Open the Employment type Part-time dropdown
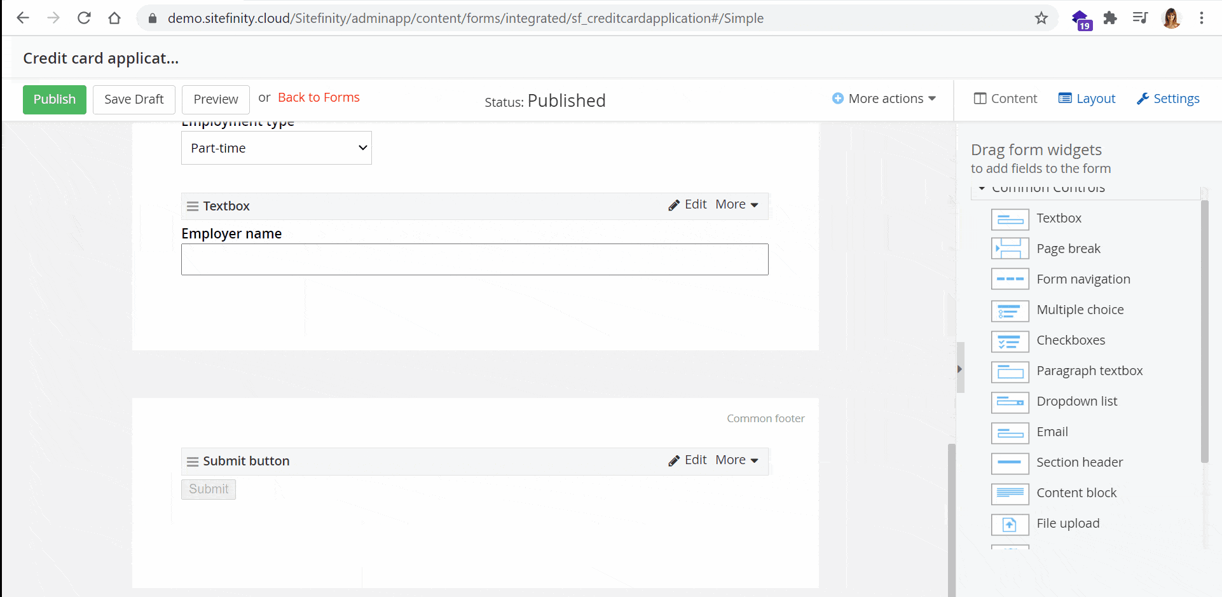This screenshot has height=597, width=1222. click(x=276, y=148)
